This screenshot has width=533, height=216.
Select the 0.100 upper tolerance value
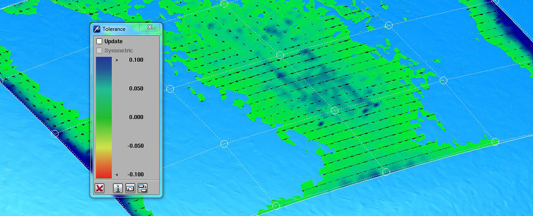tap(136, 60)
